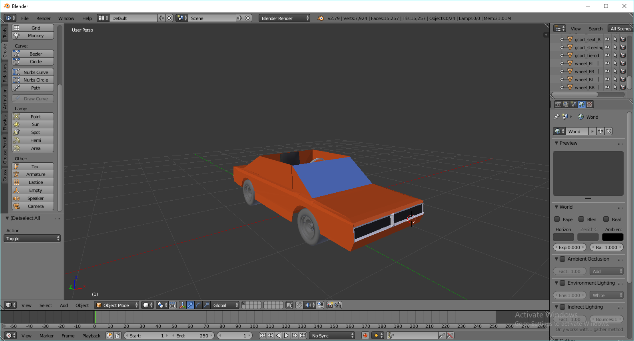Expand the gcart_steering tree item
The width and height of the screenshot is (634, 341).
[562, 48]
